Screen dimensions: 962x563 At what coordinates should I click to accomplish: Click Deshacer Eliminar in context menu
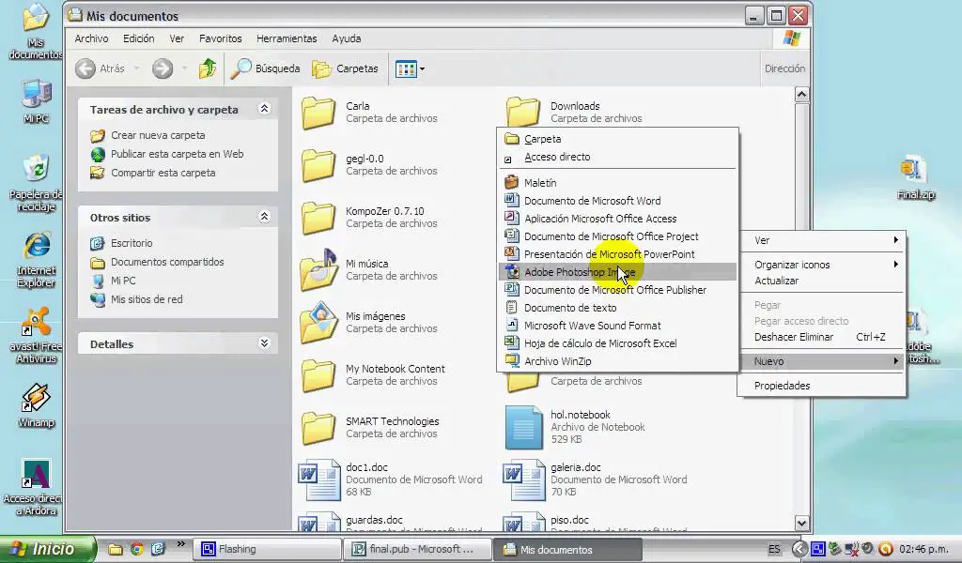tap(821, 337)
